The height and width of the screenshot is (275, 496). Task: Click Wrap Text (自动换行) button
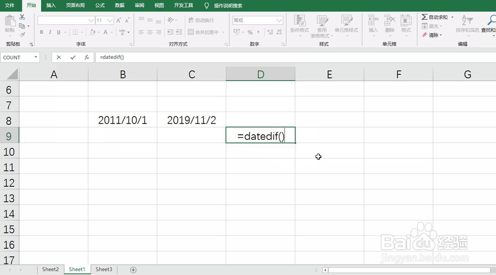pyautogui.click(x=201, y=20)
